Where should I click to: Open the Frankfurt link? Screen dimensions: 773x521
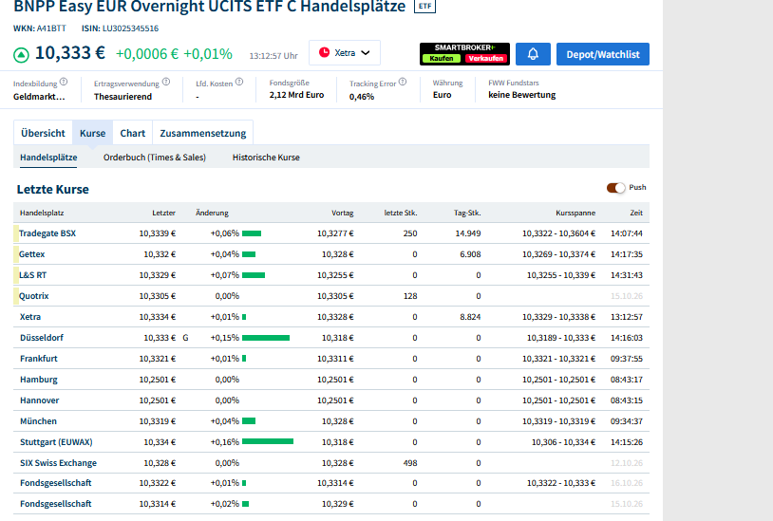pyautogui.click(x=38, y=359)
